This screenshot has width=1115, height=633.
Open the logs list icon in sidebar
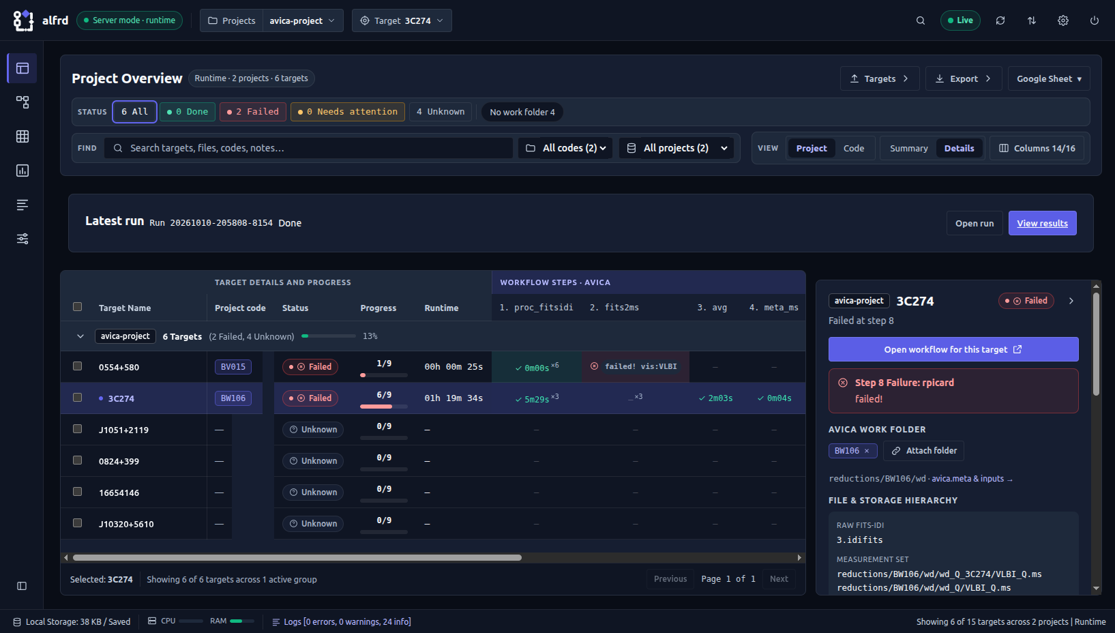tap(23, 205)
